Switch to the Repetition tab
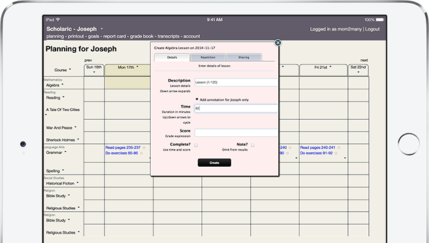 (208, 57)
